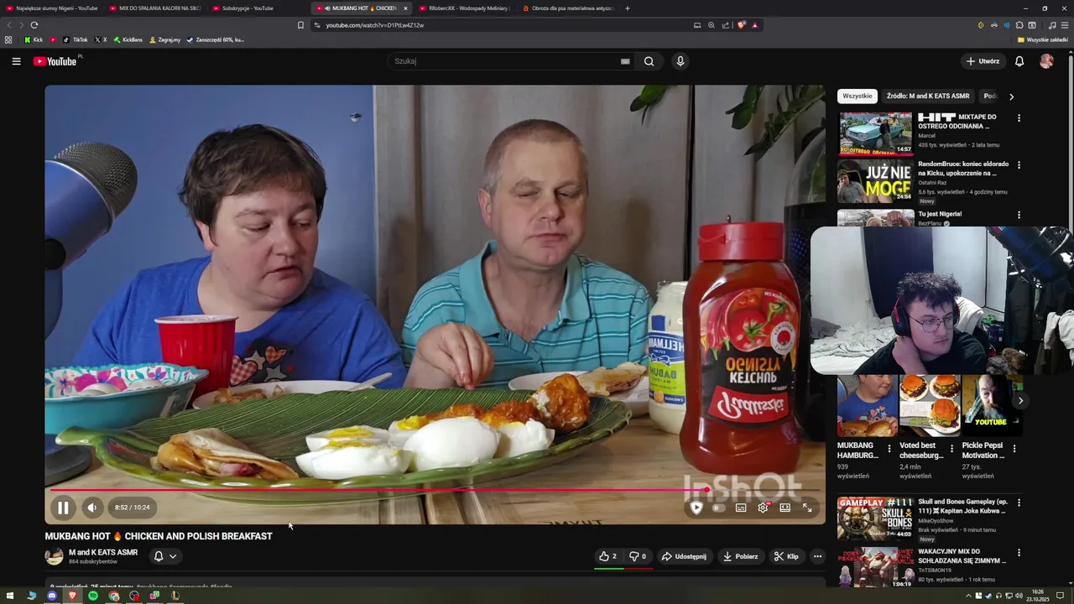
Task: Open Spotify from the taskbar
Action: pyautogui.click(x=93, y=596)
